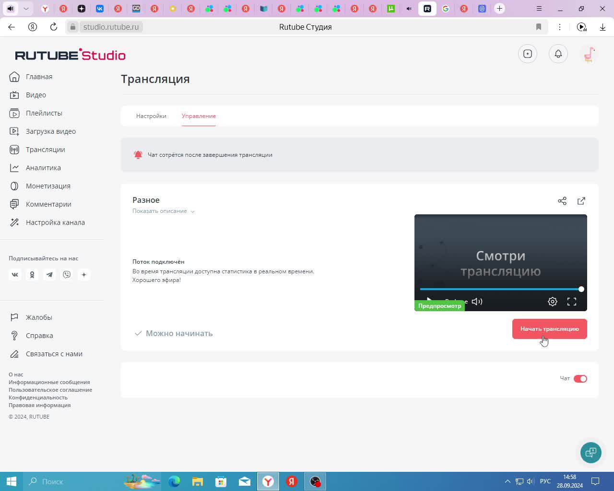
Task: Go back in the browser
Action: [x=12, y=27]
